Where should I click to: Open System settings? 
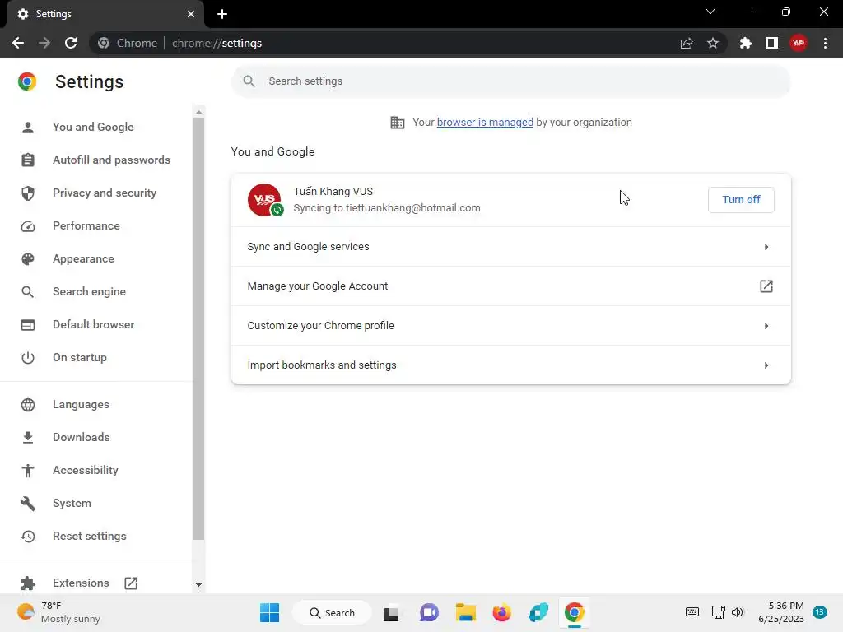click(72, 503)
